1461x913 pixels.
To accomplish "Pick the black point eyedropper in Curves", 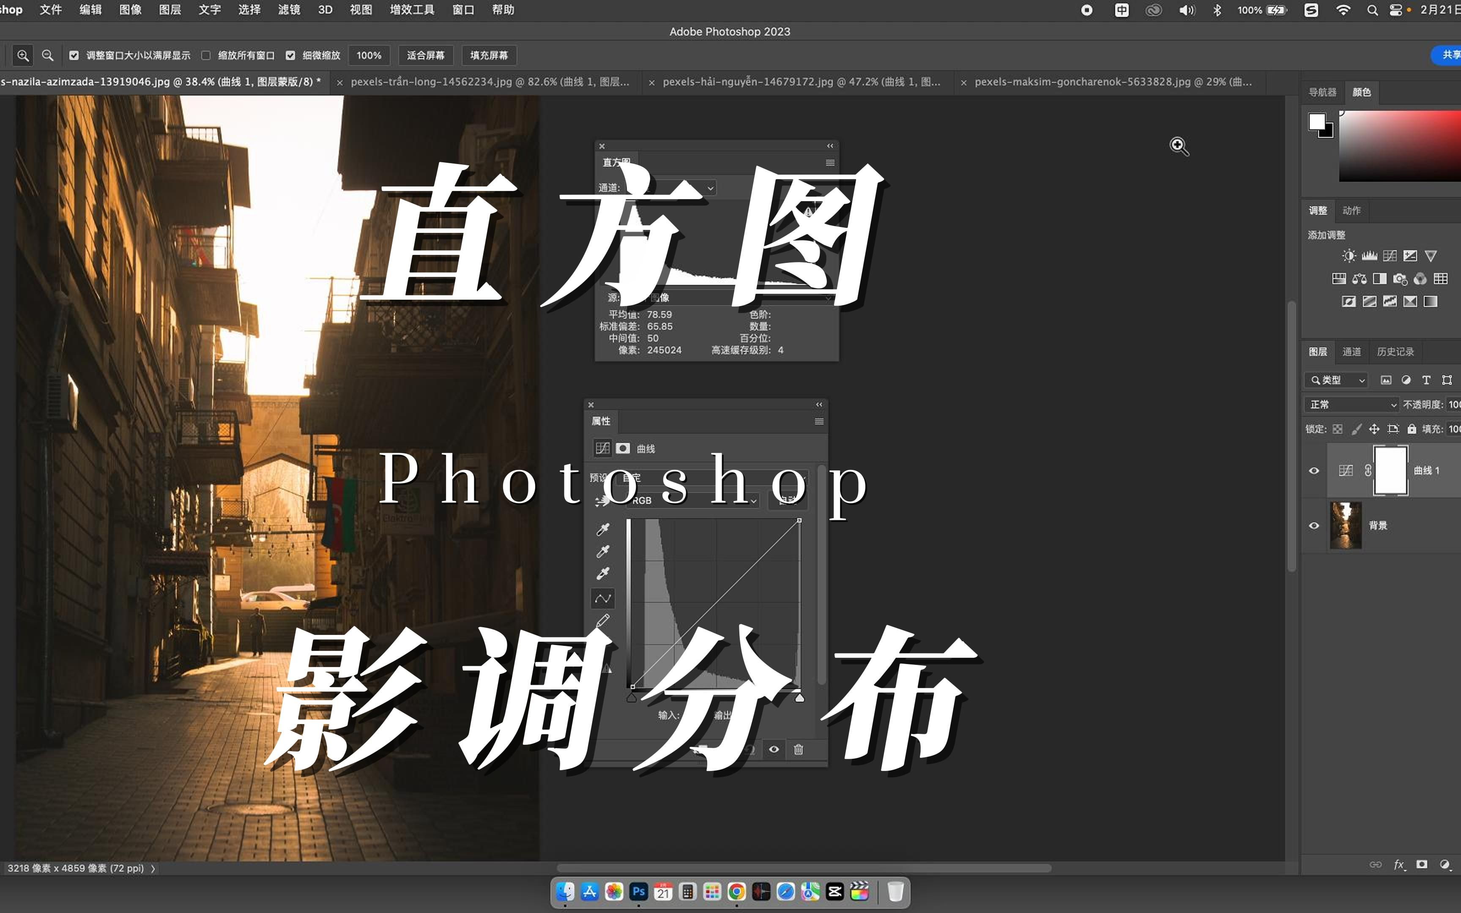I will click(x=602, y=530).
